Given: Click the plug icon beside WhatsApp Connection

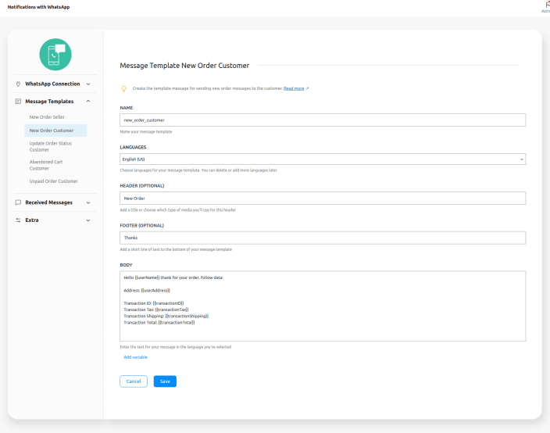Looking at the screenshot, I should tap(19, 84).
